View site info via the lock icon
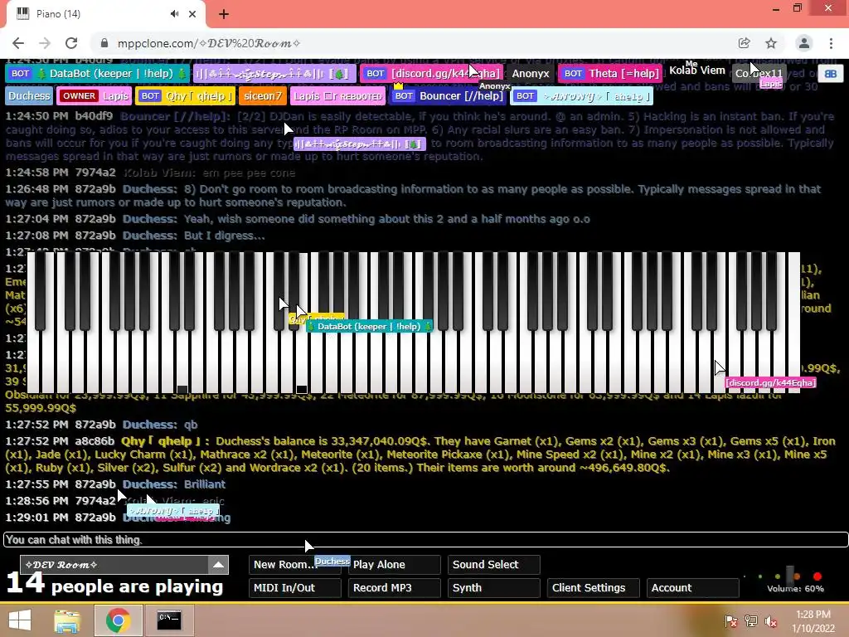This screenshot has width=849, height=637. [104, 43]
